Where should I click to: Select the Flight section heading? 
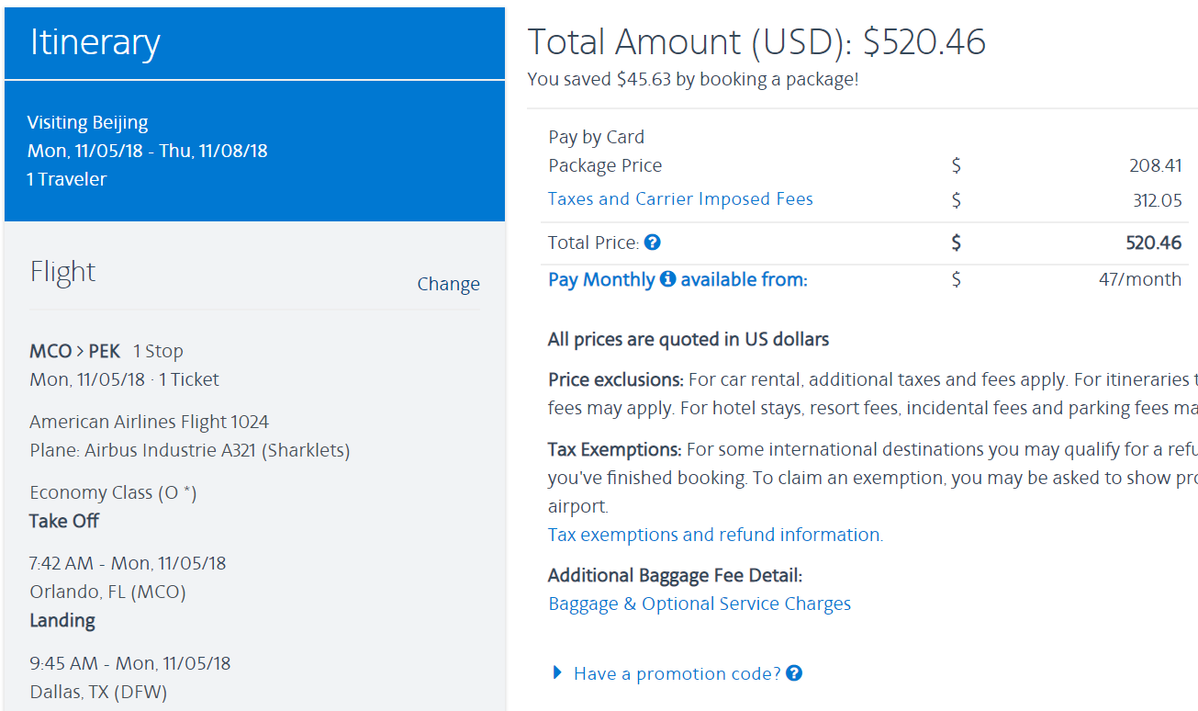[62, 272]
